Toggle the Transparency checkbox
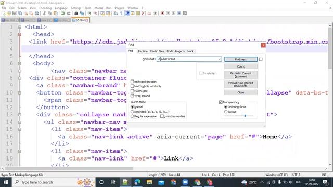Image resolution: width=333 pixels, height=187 pixels. (221, 102)
